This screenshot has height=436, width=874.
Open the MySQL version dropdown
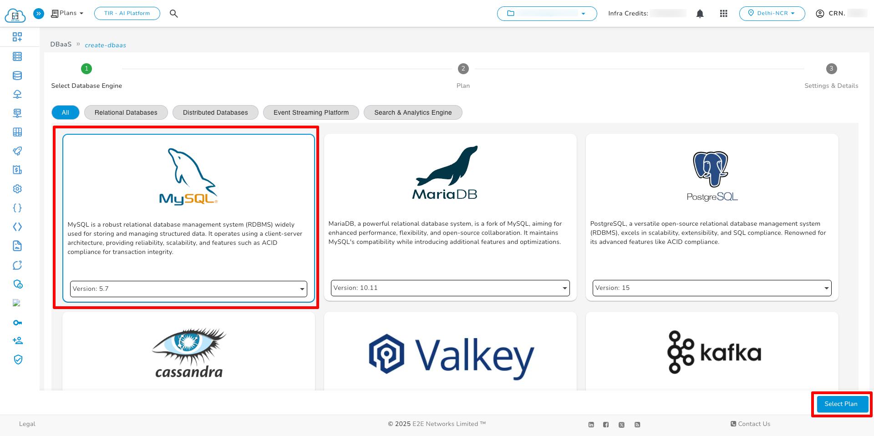coord(188,289)
